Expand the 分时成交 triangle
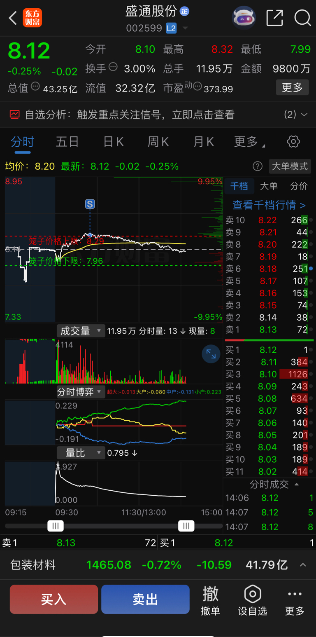This screenshot has width=316, height=637. coord(297,484)
